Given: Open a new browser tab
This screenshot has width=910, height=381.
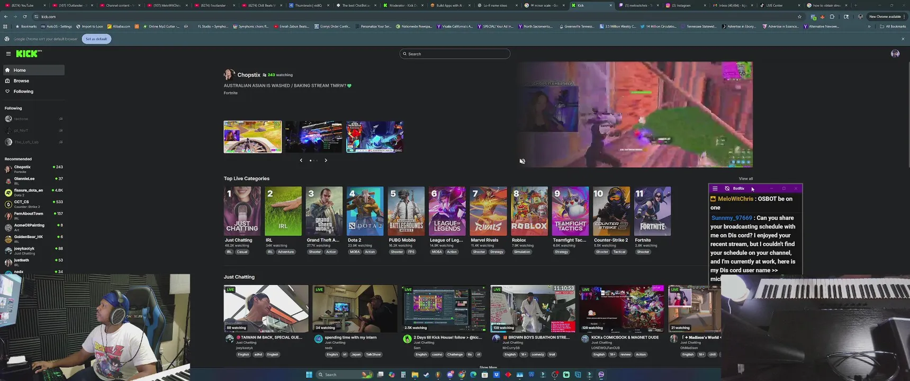Looking at the screenshot, I should coord(855,5).
